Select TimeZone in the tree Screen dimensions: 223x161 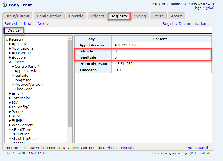[23, 89]
